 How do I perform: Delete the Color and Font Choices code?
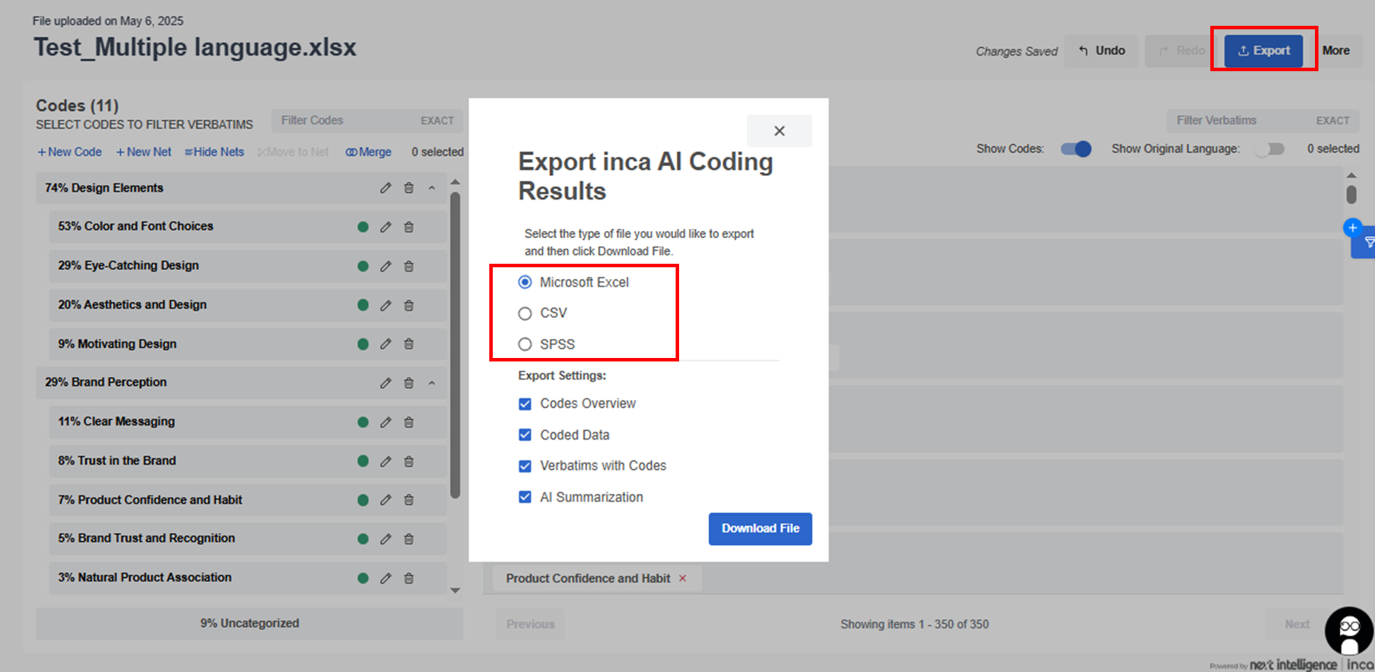coord(409,227)
